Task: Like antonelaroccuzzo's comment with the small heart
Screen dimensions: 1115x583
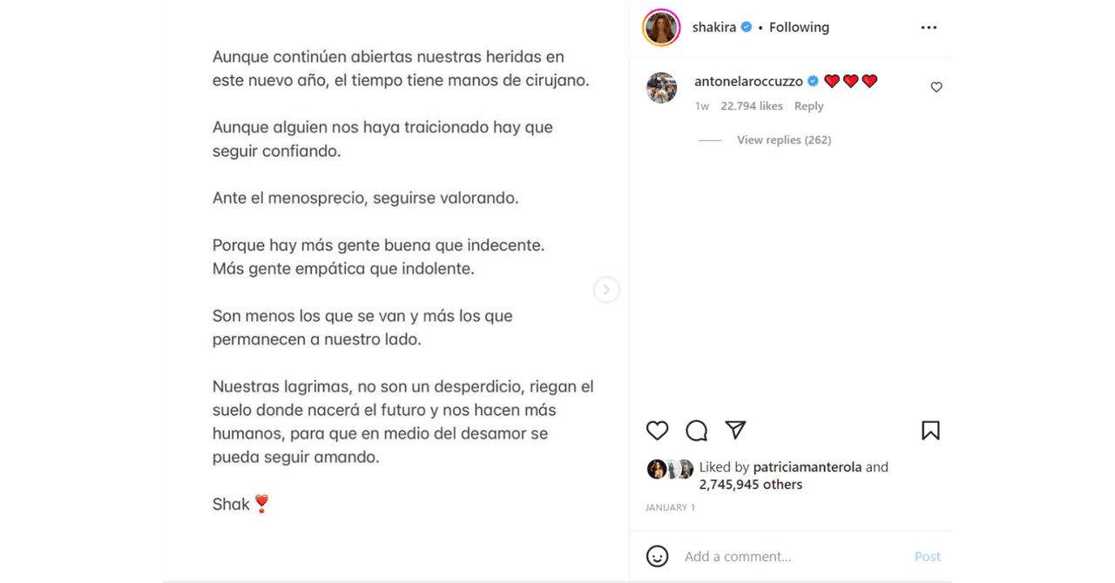Action: point(936,87)
